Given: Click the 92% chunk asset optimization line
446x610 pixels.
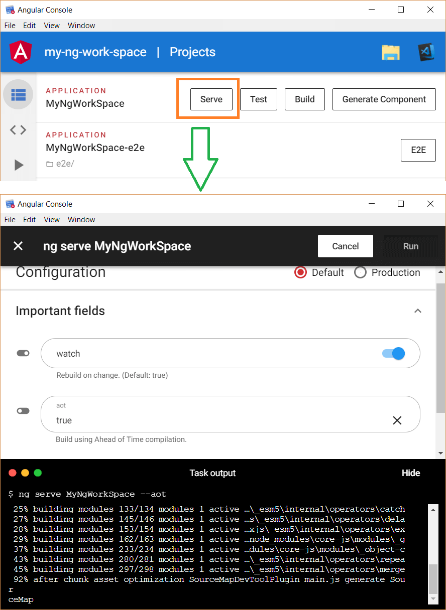Looking at the screenshot, I should (x=209, y=579).
